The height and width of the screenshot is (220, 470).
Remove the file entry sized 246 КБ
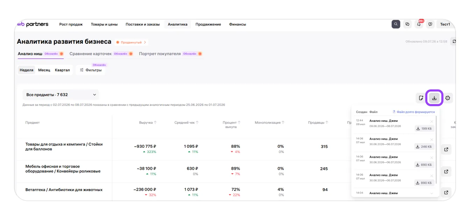coord(432,140)
